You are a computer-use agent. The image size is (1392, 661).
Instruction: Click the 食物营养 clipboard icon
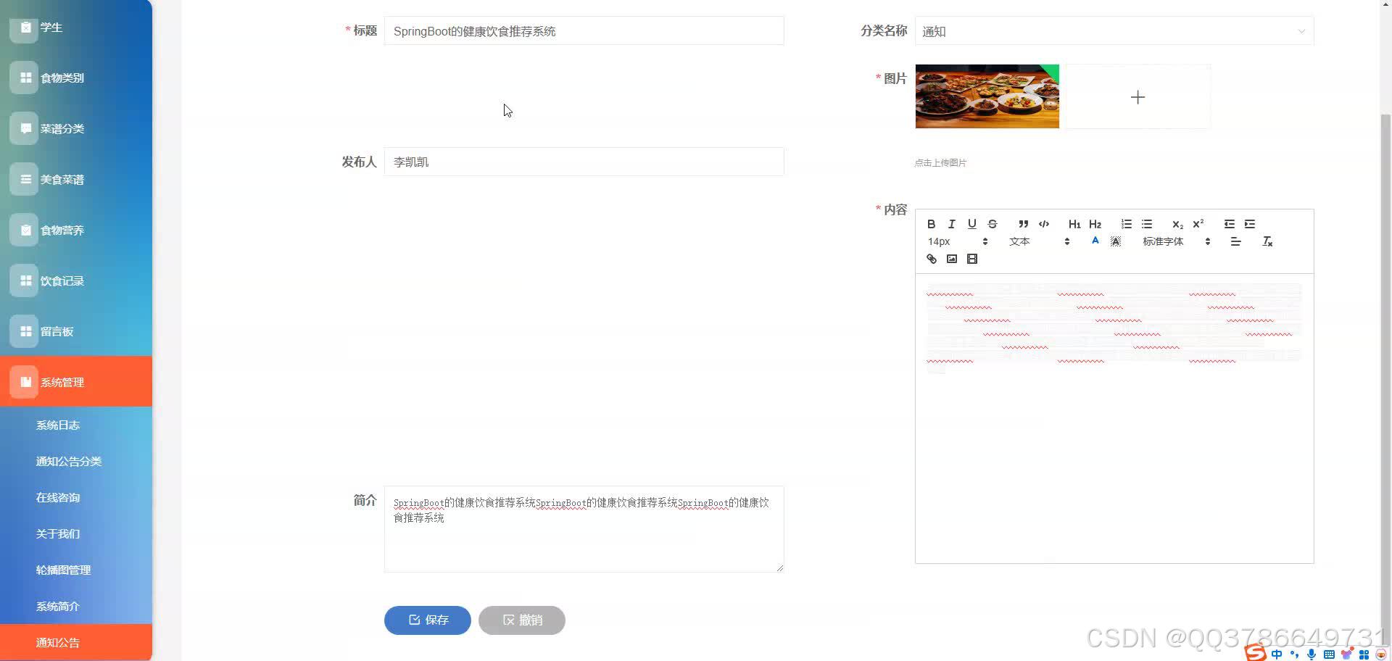[25, 230]
